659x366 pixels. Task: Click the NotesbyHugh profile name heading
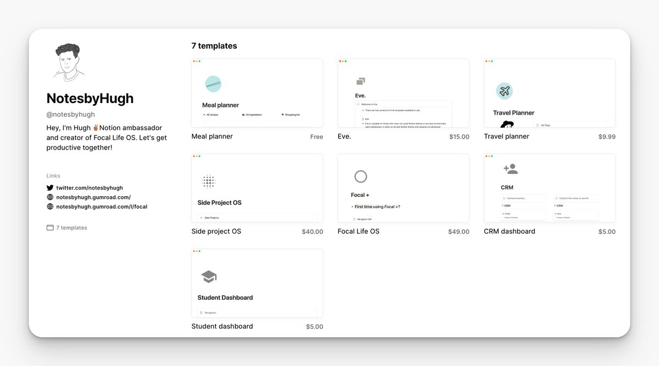(90, 99)
